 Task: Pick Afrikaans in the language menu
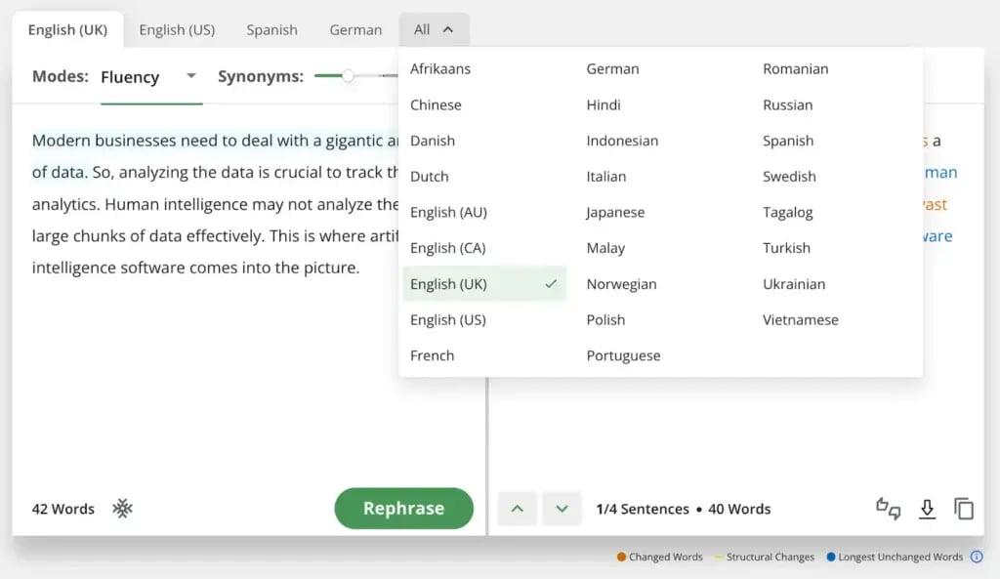pyautogui.click(x=439, y=68)
